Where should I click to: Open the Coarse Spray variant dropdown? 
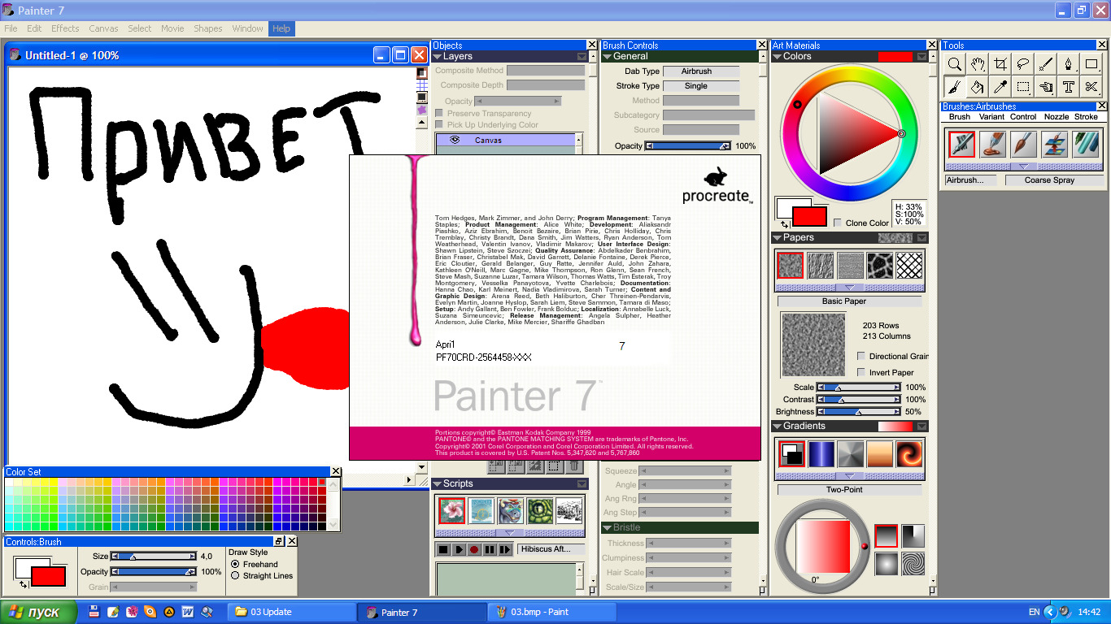point(1049,180)
